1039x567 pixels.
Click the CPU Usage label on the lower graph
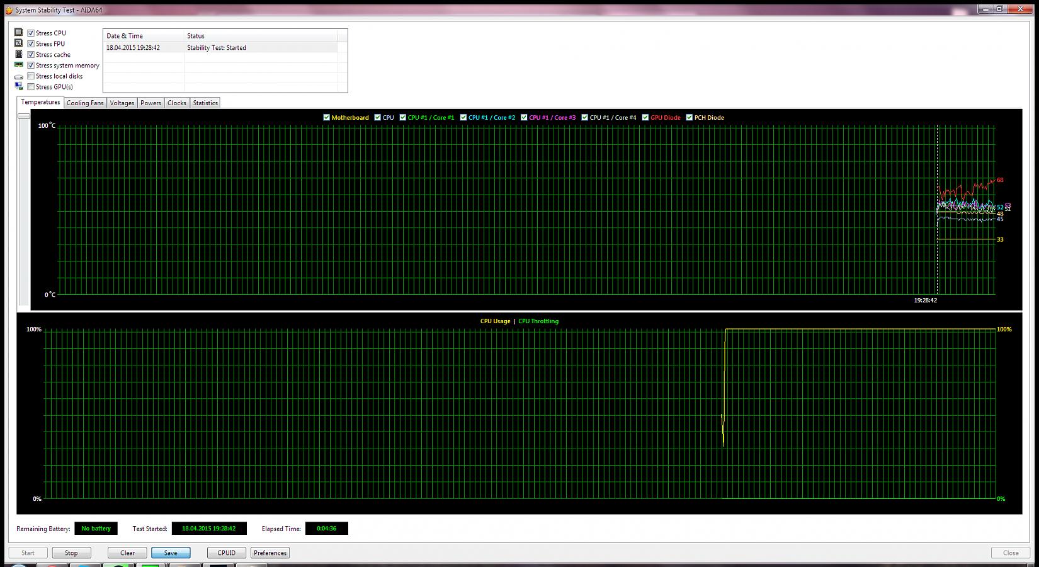pos(495,321)
